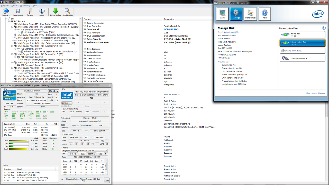Image resolution: width=329 pixels, height=185 pixels.
Task: Click Core0 usage bar
Action: point(19,141)
